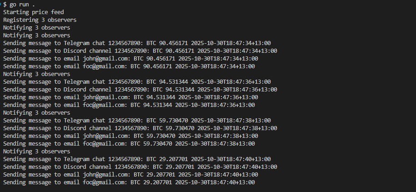Open john@gmail.com in the BTC 29.207701 line
416x192 pixels.
(x=105, y=174)
